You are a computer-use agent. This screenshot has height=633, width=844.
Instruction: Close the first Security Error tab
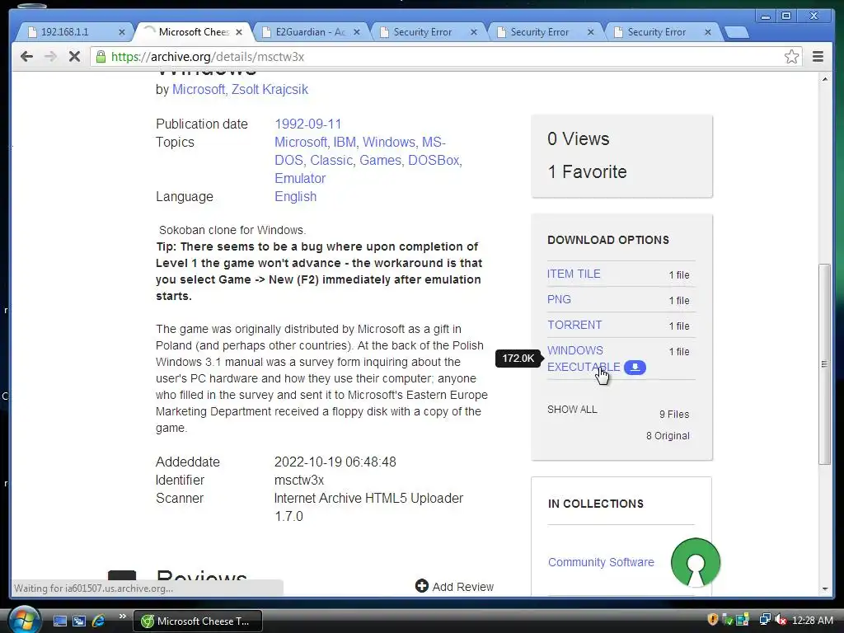(474, 32)
